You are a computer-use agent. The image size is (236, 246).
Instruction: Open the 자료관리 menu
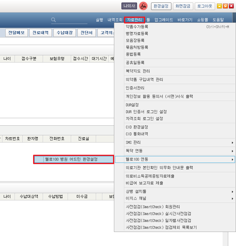point(134,20)
